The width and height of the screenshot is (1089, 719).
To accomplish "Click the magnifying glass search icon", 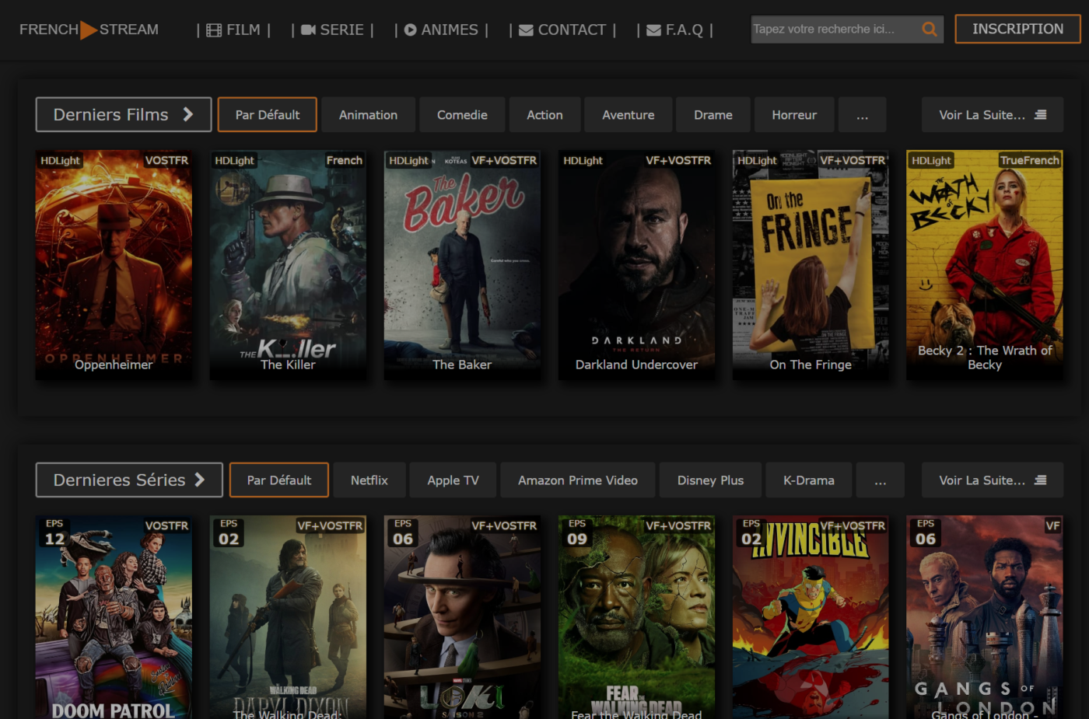I will click(x=929, y=29).
